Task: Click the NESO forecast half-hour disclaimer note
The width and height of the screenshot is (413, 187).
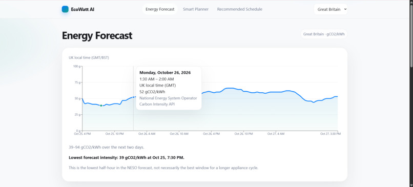Action: [163, 168]
